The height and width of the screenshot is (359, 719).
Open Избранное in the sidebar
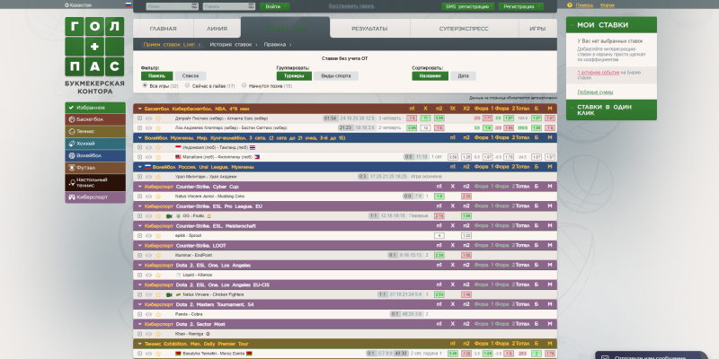[x=95, y=108]
